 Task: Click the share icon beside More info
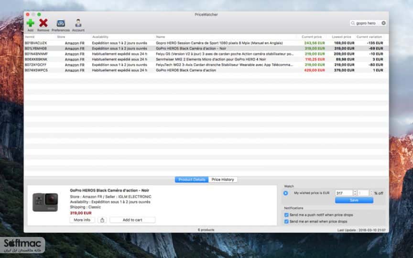pyautogui.click(x=102, y=220)
